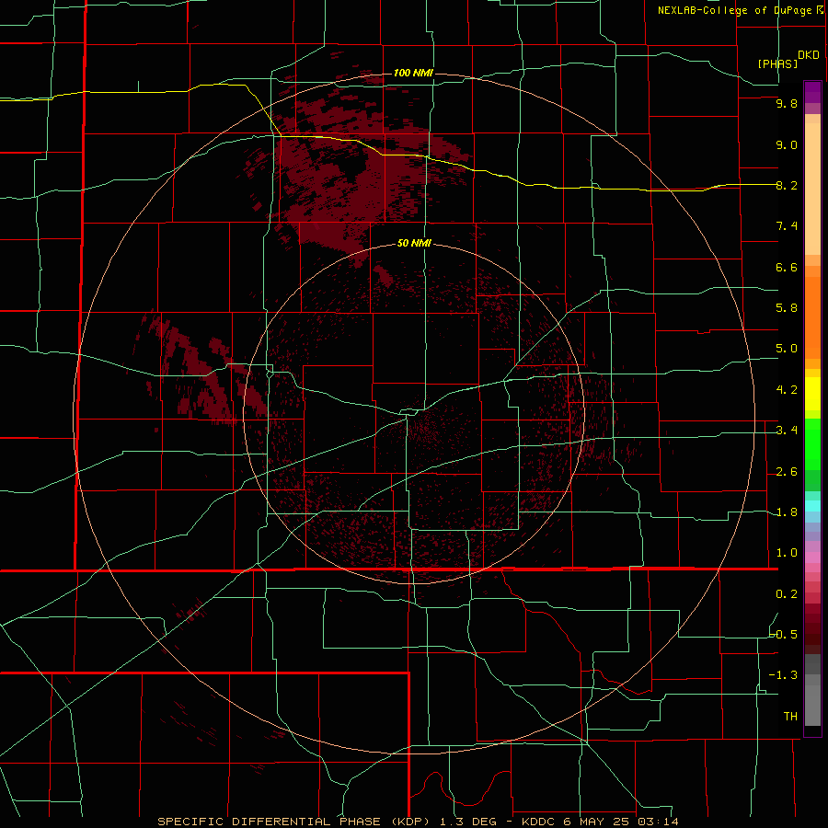Click the 4.2 scale value
828x828 pixels.
pyautogui.click(x=787, y=390)
